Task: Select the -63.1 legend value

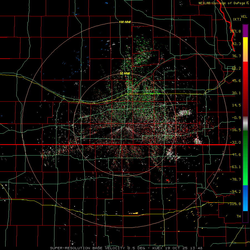Action: pyautogui.click(x=235, y=167)
